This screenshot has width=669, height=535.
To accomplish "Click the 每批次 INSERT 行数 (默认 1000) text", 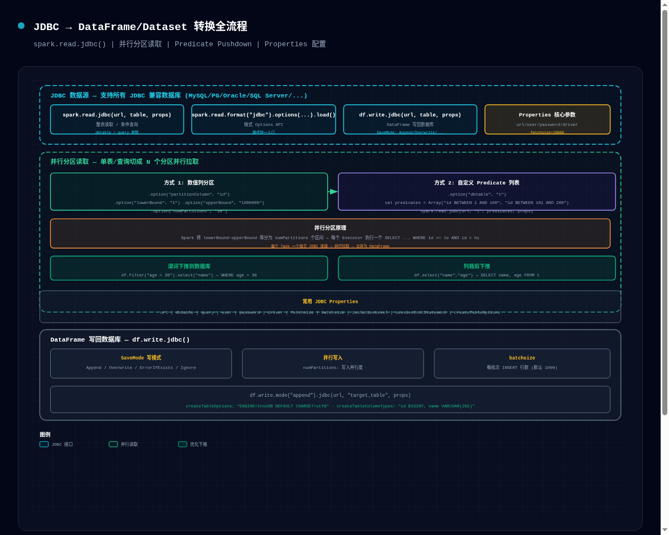I will click(522, 368).
